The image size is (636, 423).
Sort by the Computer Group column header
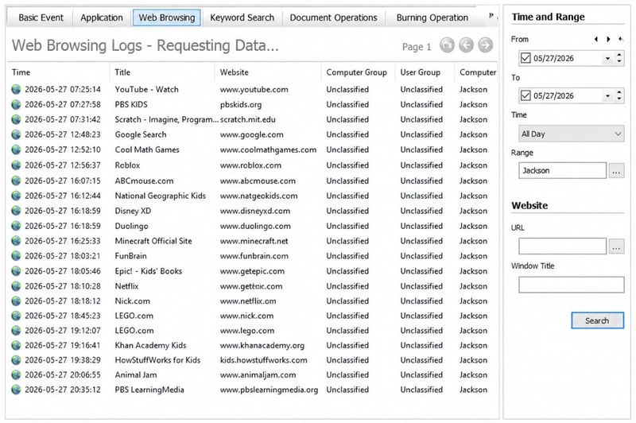(x=358, y=72)
